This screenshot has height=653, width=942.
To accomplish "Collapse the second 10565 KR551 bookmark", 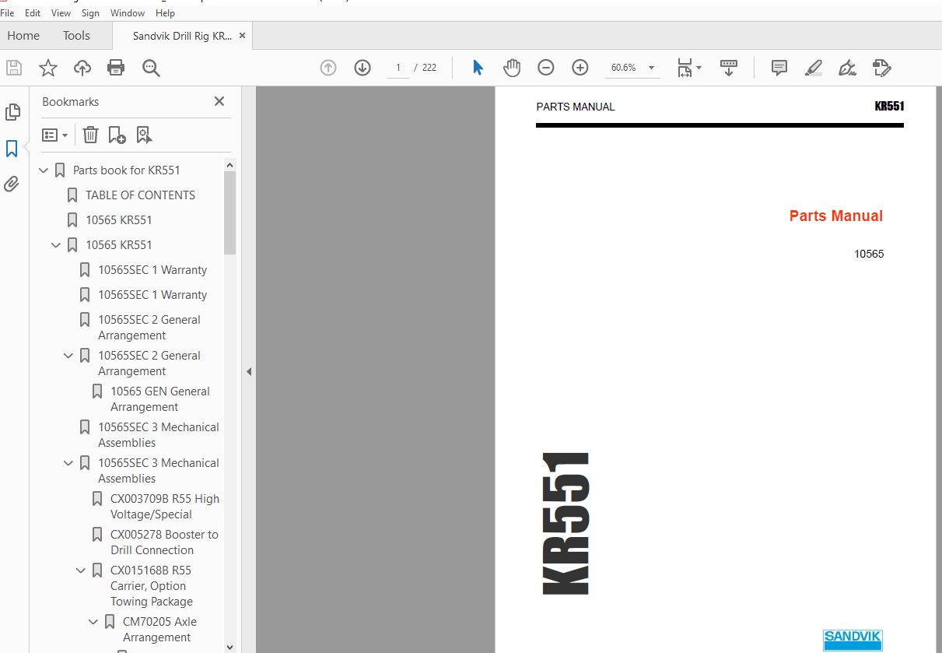I will tap(56, 245).
